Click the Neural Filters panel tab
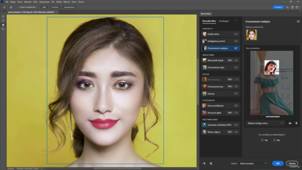 point(206,14)
